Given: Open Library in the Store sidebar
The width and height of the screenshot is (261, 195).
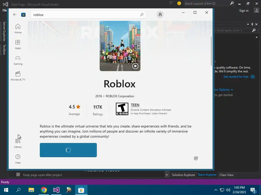Looking at the screenshot, I should 18,143.
